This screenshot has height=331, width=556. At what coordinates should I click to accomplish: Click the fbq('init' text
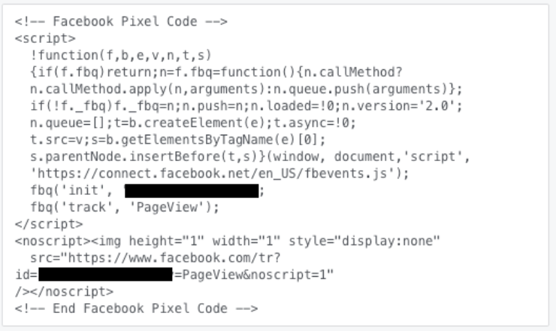[71, 191]
